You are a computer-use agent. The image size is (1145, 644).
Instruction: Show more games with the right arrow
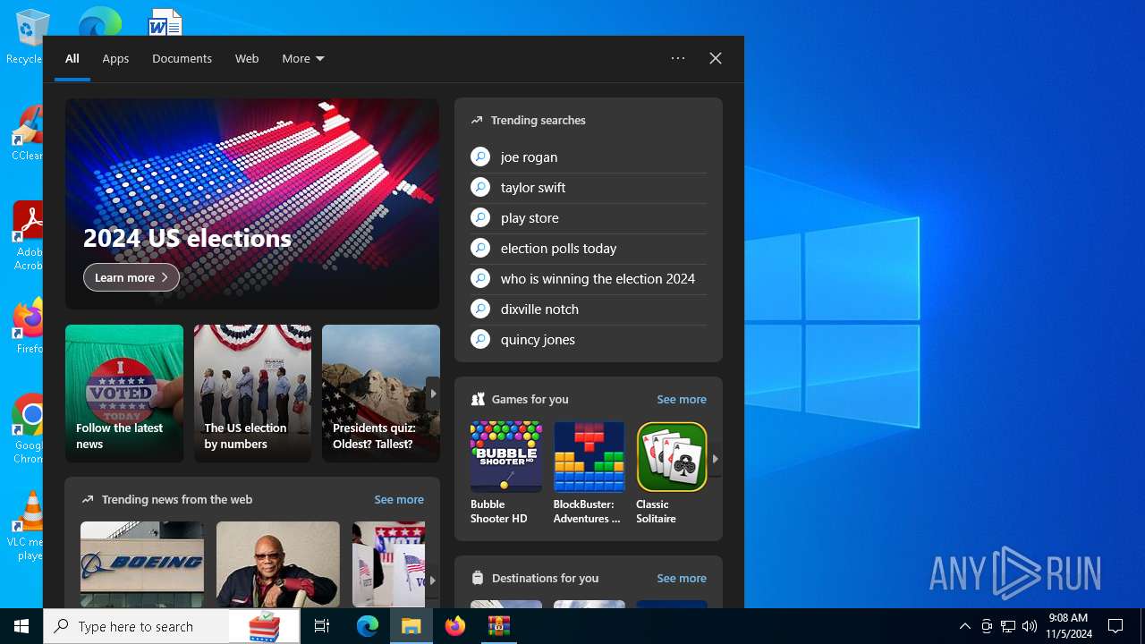click(715, 459)
